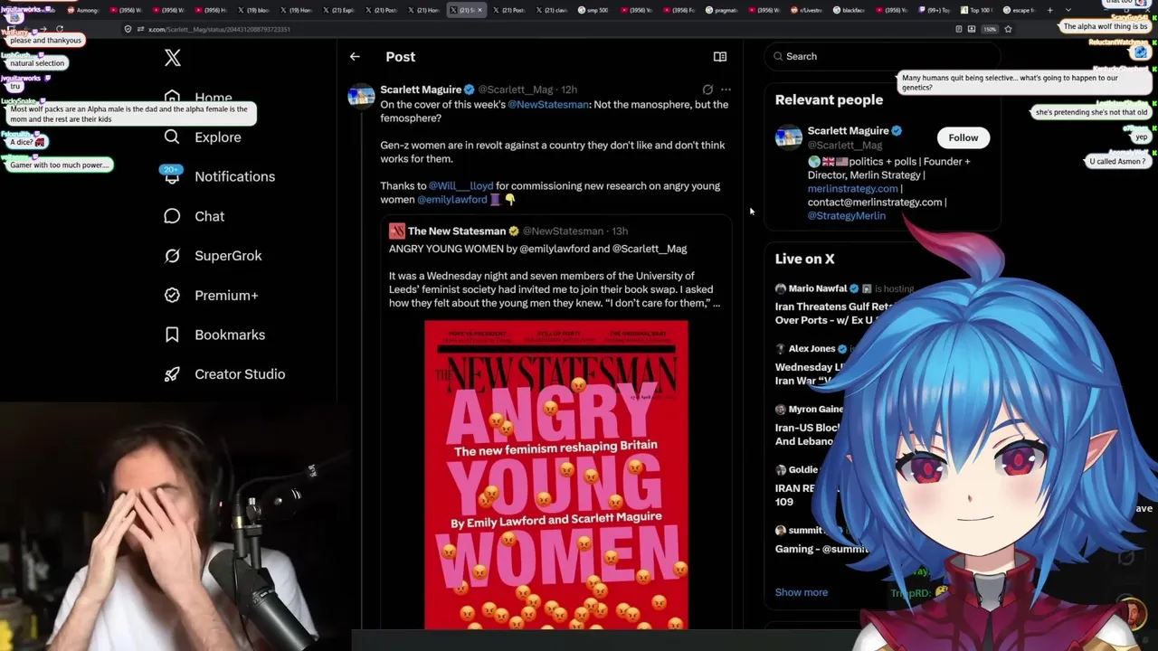Screen dimensions: 1158x651
Task: Open the three-dot more menu on the post
Action: pyautogui.click(x=726, y=90)
